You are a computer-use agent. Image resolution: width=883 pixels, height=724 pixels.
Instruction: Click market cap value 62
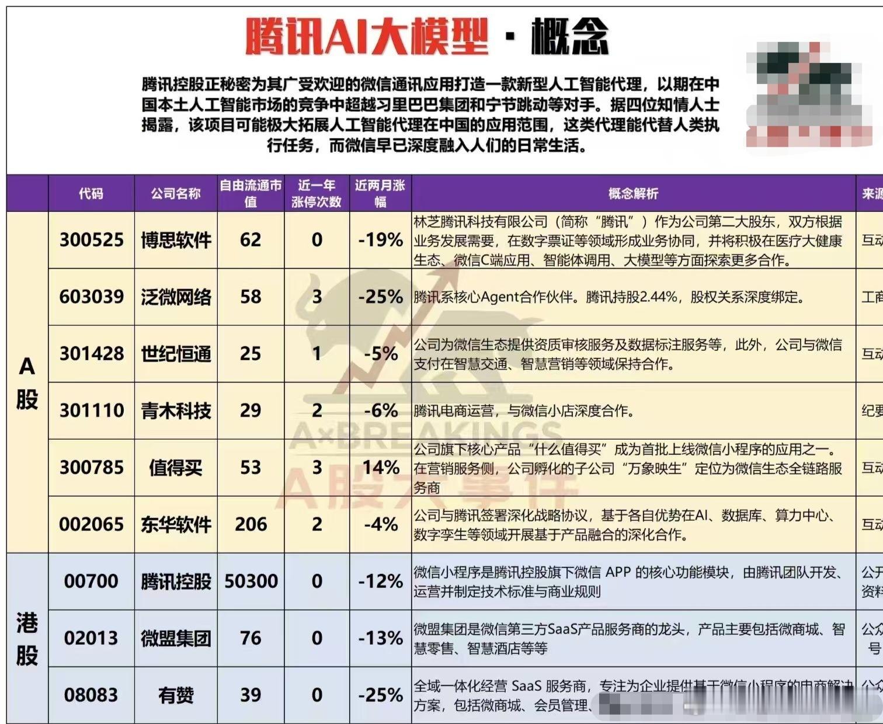pyautogui.click(x=251, y=240)
